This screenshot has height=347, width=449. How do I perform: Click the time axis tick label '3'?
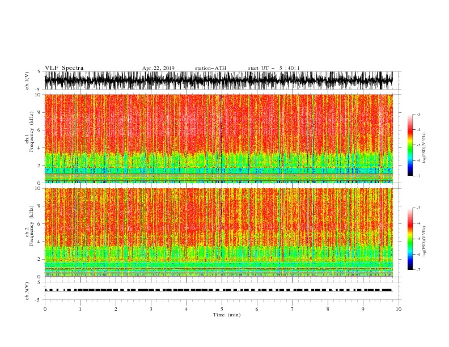click(151, 309)
